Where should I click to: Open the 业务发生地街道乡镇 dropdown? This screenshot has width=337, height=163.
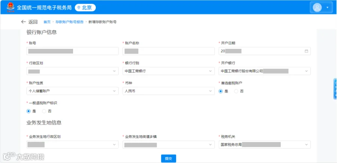pyautogui.click(x=168, y=145)
